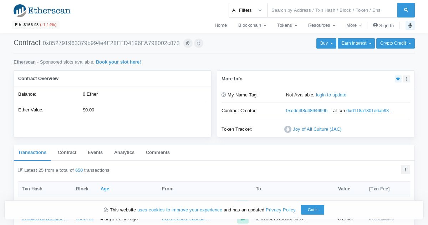Click the [Txn Fee] column header
Image resolution: width=428 pixels, height=225 pixels.
(379, 189)
